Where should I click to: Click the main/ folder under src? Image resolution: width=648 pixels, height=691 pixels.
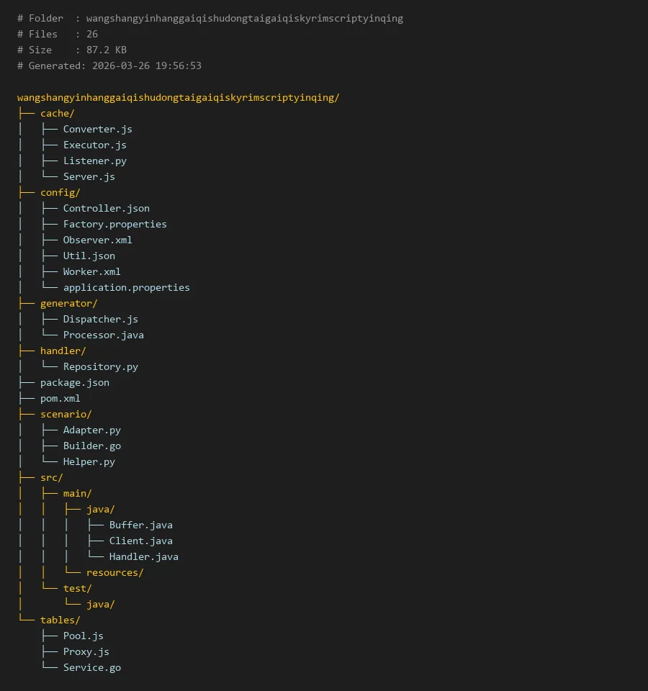(x=77, y=494)
